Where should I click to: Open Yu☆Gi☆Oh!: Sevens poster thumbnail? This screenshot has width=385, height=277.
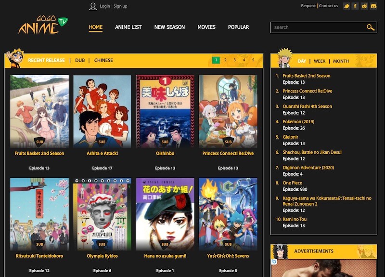(x=228, y=214)
